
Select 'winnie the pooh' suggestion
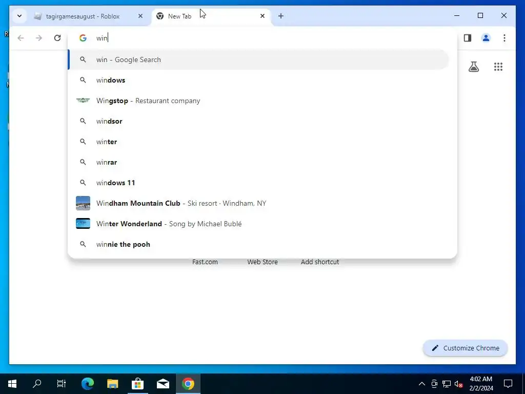point(258,244)
